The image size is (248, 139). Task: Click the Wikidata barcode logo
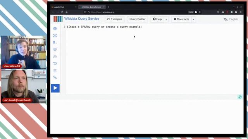[x=58, y=19]
